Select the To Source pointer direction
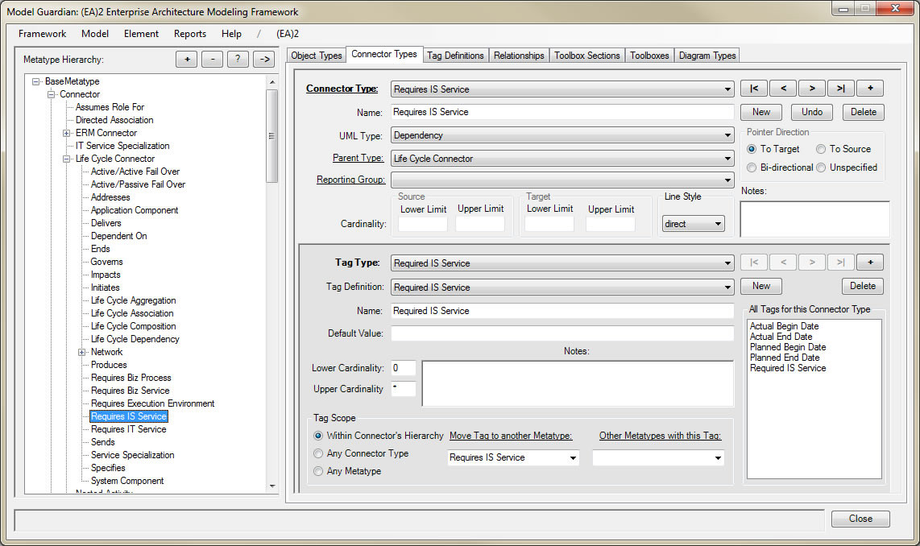This screenshot has height=546, width=920. (x=822, y=149)
